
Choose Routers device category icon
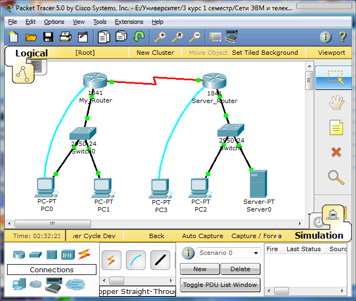click(x=19, y=254)
